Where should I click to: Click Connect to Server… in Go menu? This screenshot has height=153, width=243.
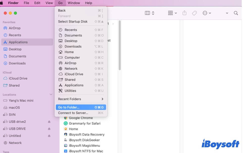73,113
